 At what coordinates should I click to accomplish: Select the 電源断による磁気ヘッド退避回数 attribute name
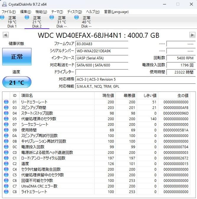47,152
